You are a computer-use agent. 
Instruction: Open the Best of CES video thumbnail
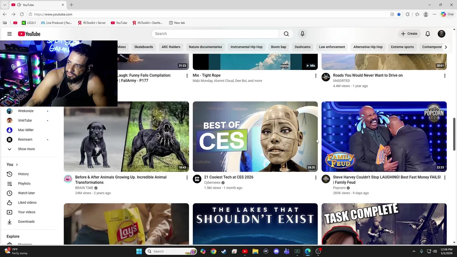(x=255, y=136)
